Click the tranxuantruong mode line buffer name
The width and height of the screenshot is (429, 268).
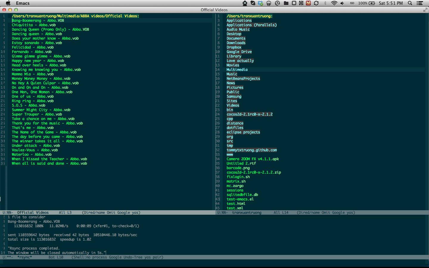pos(247,213)
